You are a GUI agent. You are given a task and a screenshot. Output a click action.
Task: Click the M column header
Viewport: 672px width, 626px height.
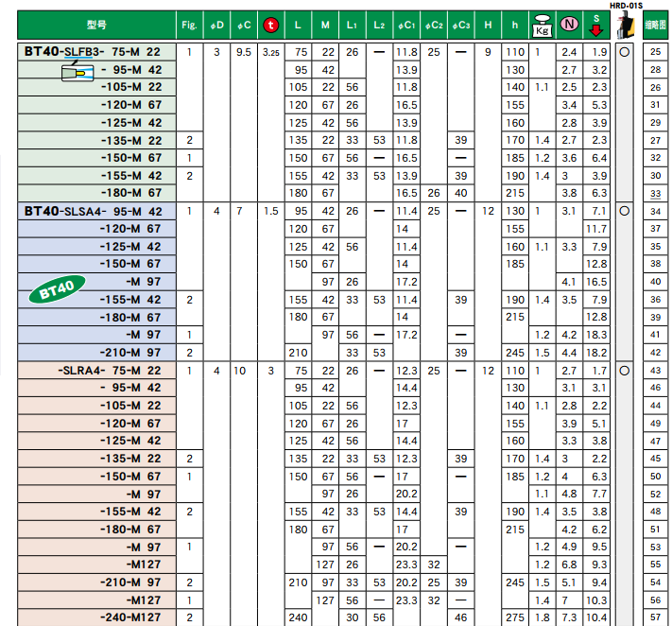[325, 26]
